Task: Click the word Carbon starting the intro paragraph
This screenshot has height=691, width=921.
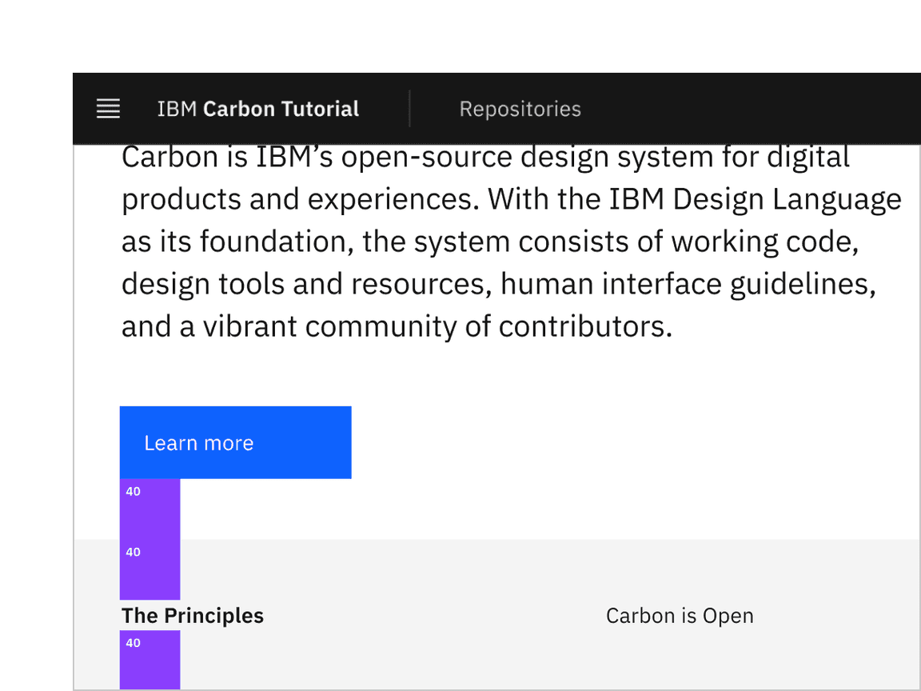Action: tap(169, 158)
